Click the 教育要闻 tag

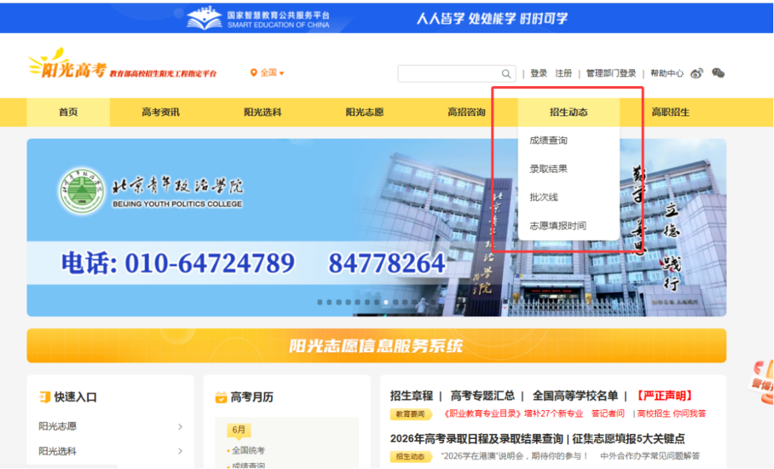click(411, 414)
